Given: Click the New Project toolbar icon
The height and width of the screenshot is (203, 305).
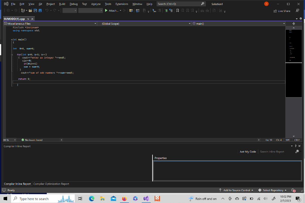Looking at the screenshot, I should coord(23,11).
